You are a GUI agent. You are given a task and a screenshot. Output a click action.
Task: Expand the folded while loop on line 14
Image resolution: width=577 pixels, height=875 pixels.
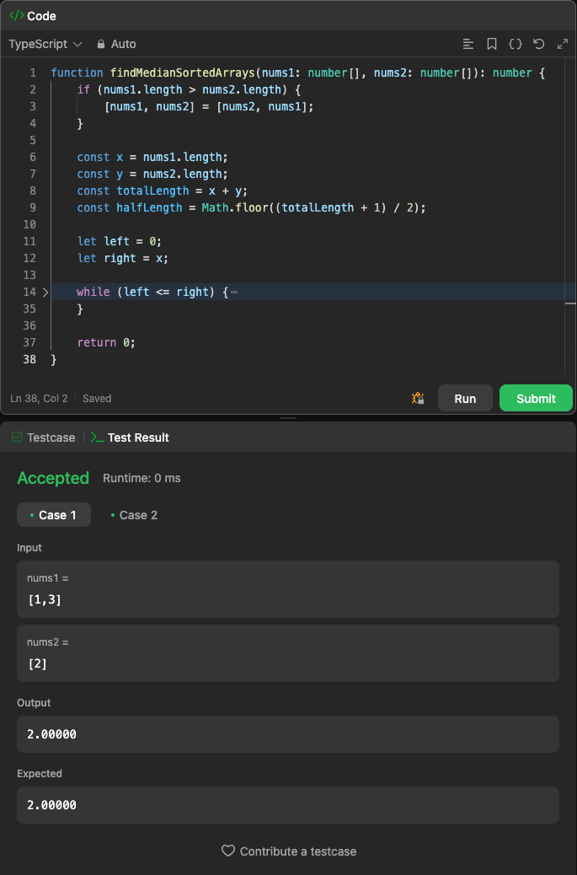coord(45,292)
